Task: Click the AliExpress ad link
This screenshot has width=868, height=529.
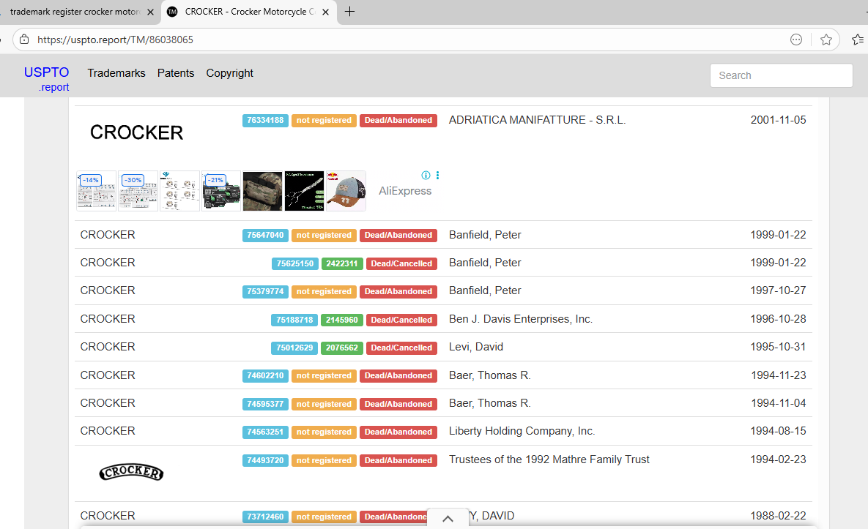Action: pyautogui.click(x=404, y=191)
